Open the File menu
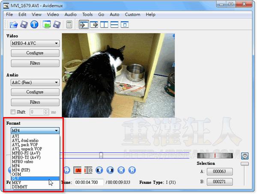The height and width of the screenshot is (194, 257). click(9, 15)
